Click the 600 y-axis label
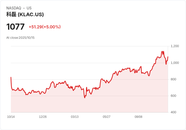Viewport: 186px width, 130px height. 174,96
